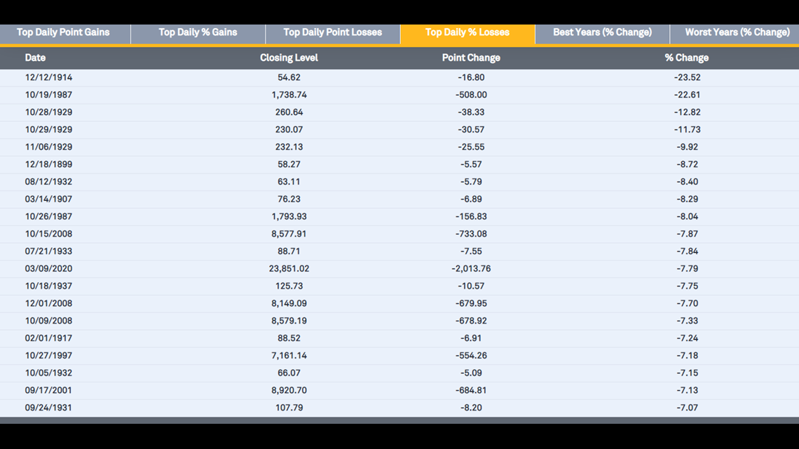Select closing level value 23,851.02
This screenshot has width=799, height=449.
[x=289, y=269]
